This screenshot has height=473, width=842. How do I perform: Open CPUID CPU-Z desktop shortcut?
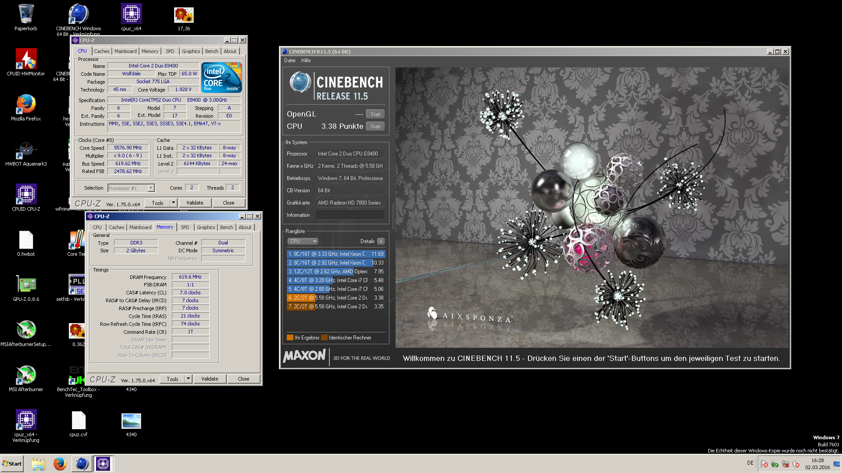coord(26,198)
